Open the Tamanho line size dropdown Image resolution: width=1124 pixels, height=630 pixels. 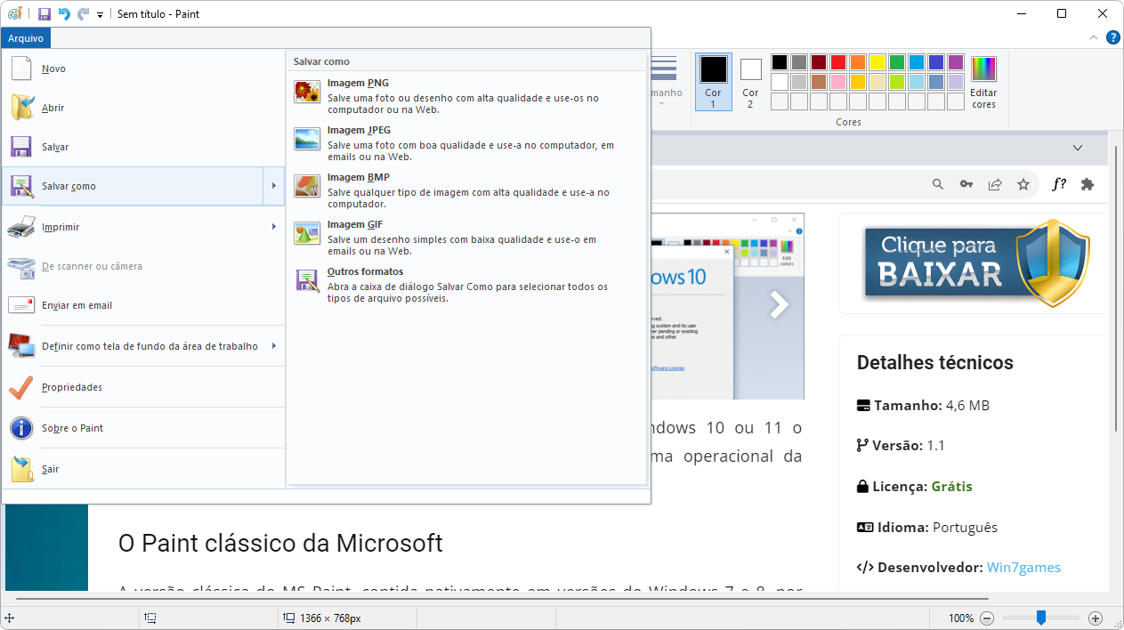click(x=665, y=81)
